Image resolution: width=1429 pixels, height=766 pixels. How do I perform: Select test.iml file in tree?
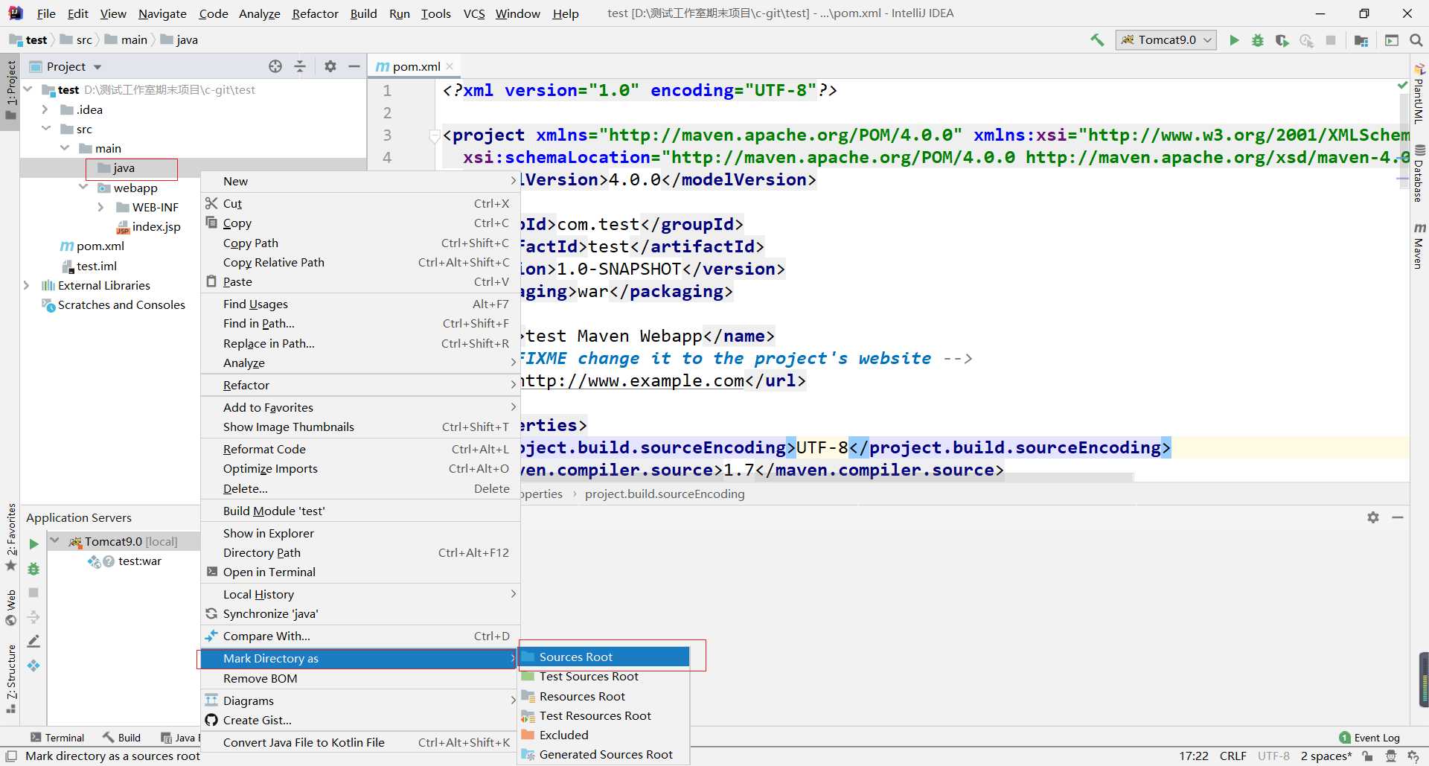click(89, 266)
